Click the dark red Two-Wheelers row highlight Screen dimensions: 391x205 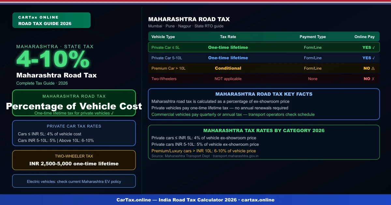[228, 78]
